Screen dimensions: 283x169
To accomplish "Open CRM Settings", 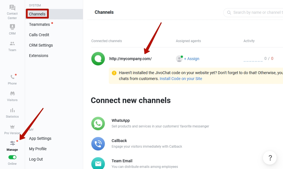I will click(x=41, y=45).
